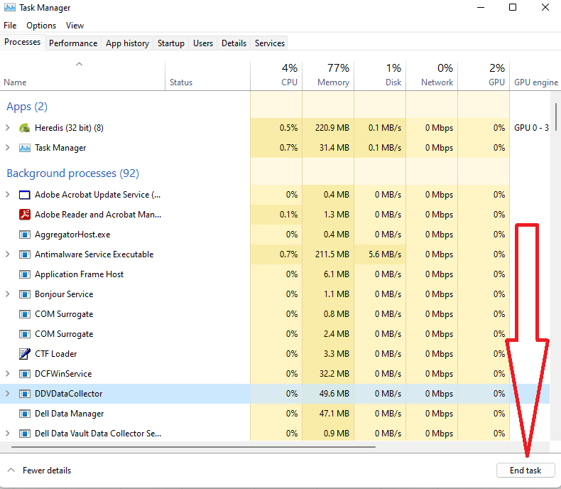This screenshot has width=561, height=489.
Task: Expand the DCFWinService entry
Action: pyautogui.click(x=8, y=374)
